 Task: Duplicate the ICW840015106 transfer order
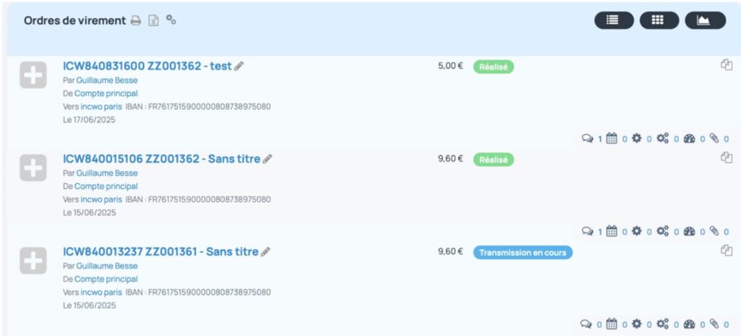point(727,157)
